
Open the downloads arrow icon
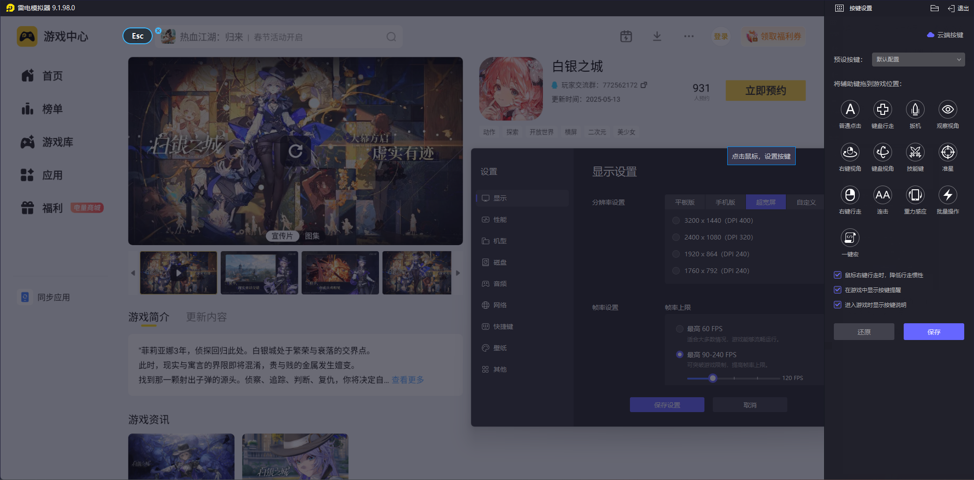pos(657,36)
